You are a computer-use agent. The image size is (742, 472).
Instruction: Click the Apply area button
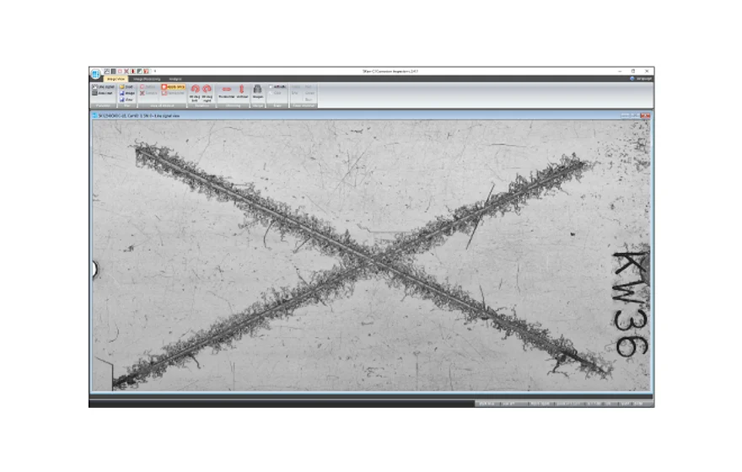173,86
